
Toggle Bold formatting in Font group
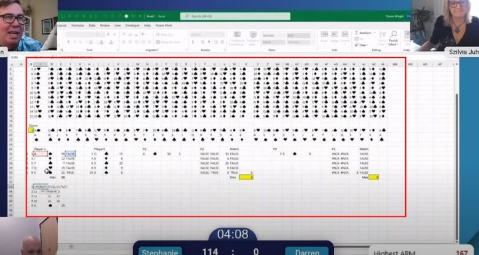69,42
